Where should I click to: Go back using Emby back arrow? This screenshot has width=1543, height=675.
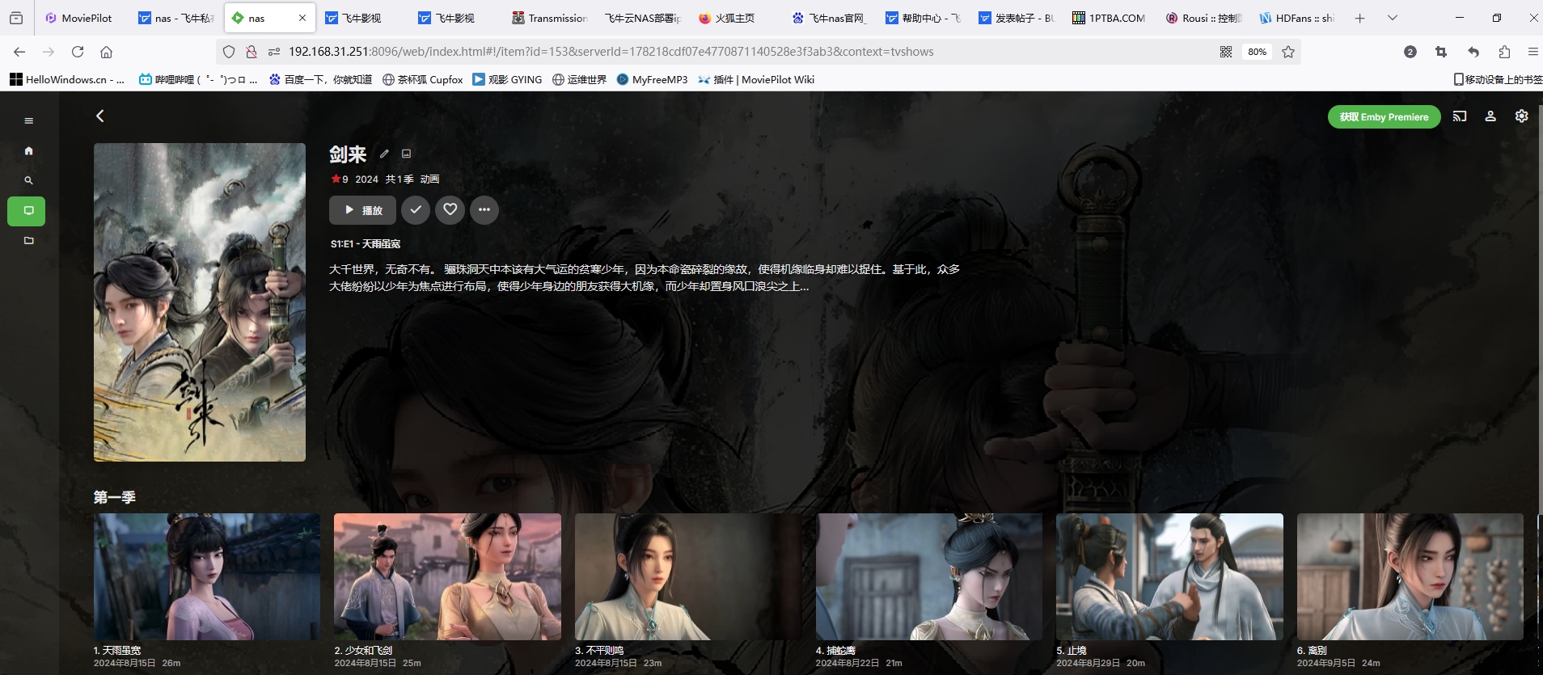pos(100,116)
